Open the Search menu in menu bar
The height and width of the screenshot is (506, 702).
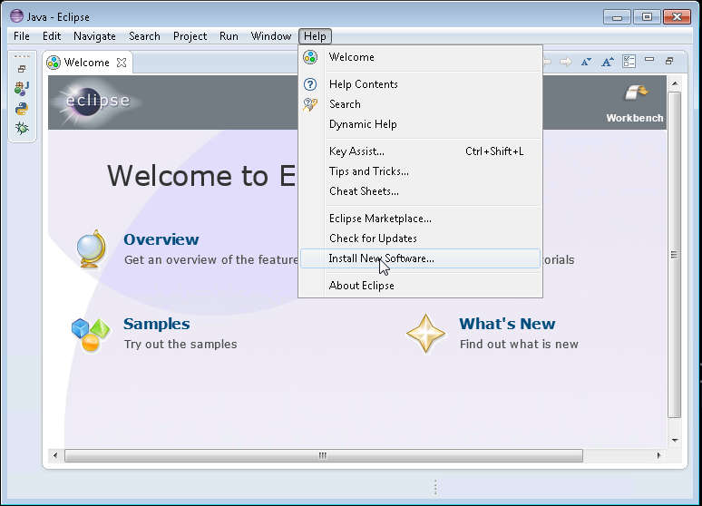coord(144,36)
